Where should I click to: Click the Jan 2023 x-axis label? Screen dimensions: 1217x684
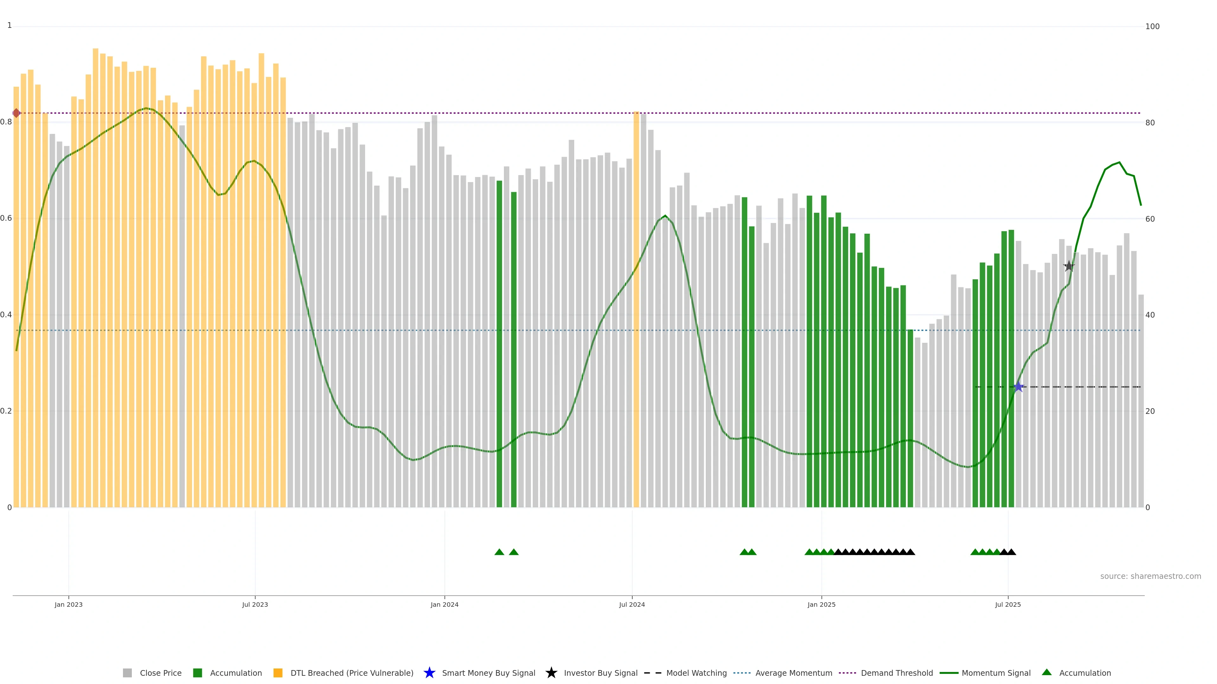coord(68,604)
